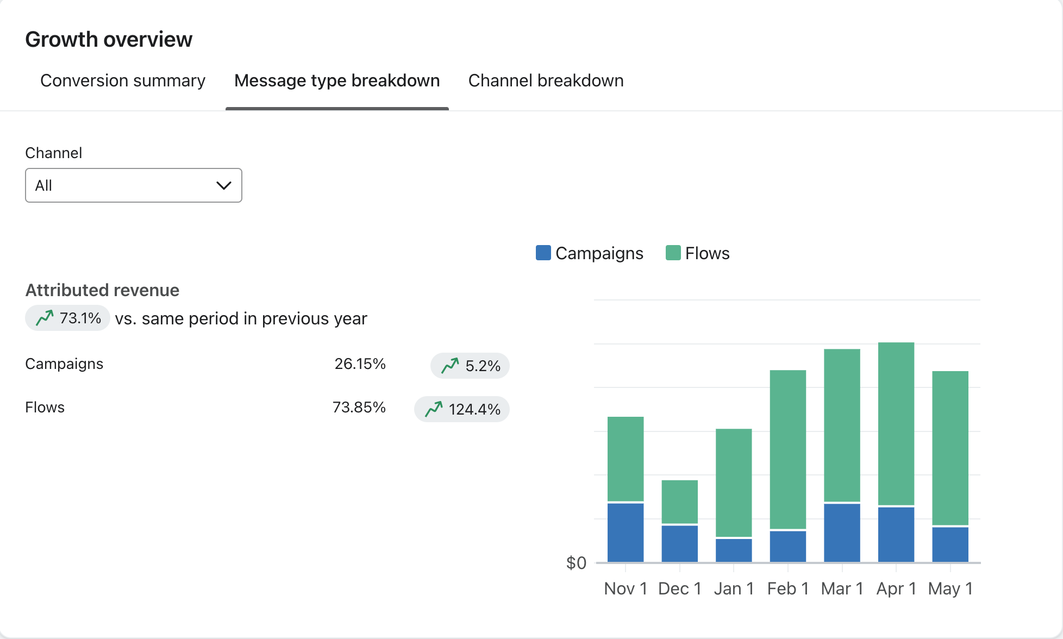The height and width of the screenshot is (639, 1063).
Task: Click the Flows row label
Action: (x=45, y=407)
